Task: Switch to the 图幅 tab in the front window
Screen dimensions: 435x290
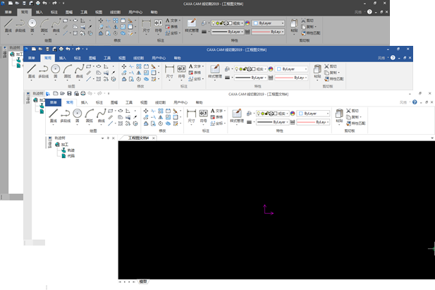Action: (x=114, y=102)
